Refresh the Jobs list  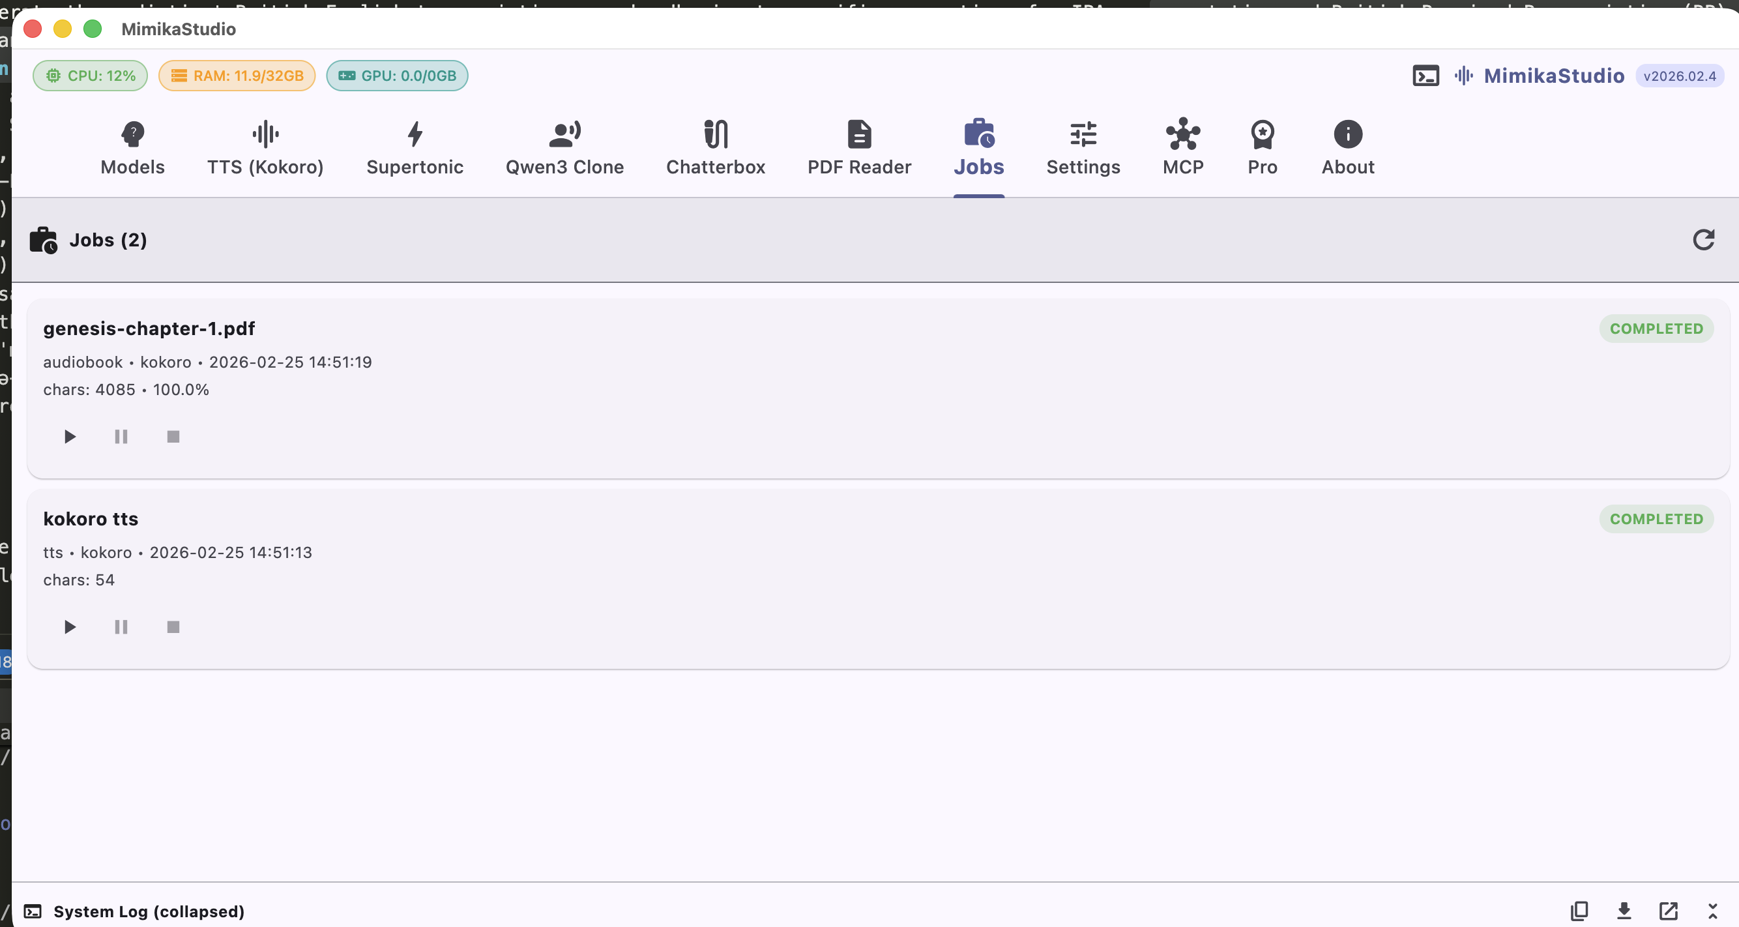coord(1704,241)
